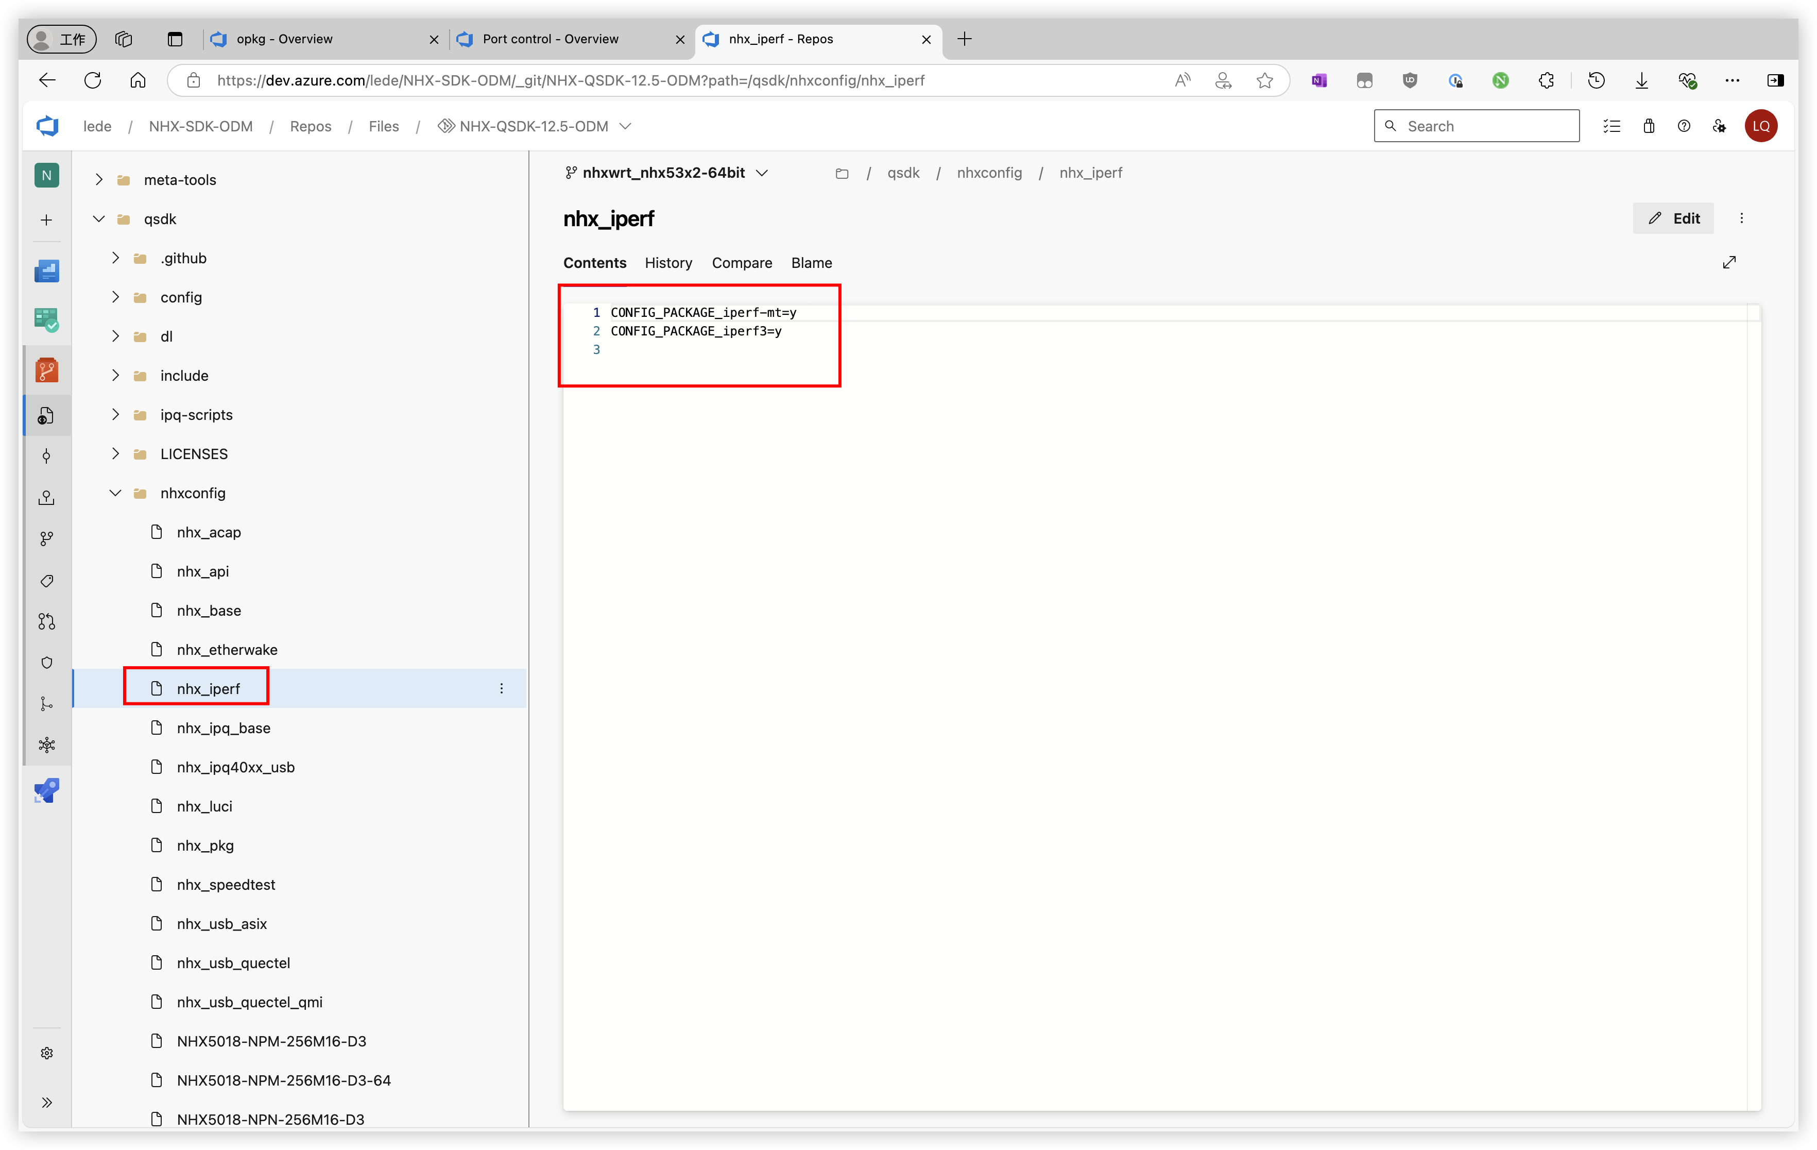Enter full screen view of file
The width and height of the screenshot is (1817, 1150).
click(1729, 262)
